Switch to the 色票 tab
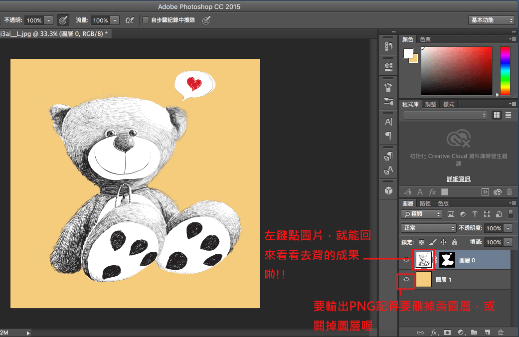This screenshot has height=337, width=519. point(425,39)
